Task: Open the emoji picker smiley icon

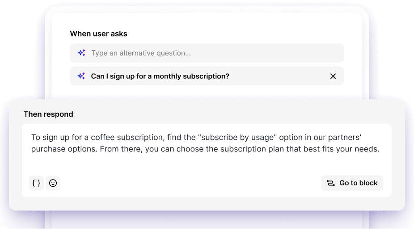Action: 53,183
